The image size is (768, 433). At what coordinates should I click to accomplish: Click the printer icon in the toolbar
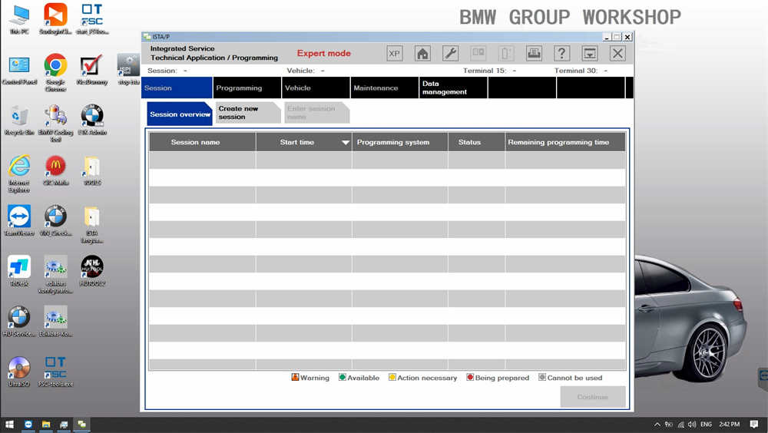tap(534, 54)
